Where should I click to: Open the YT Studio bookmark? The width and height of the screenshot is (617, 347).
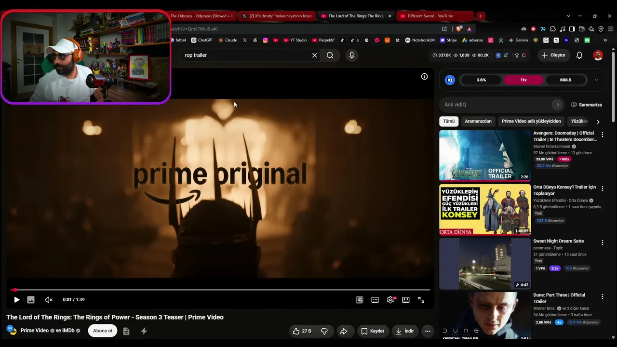coord(295,40)
